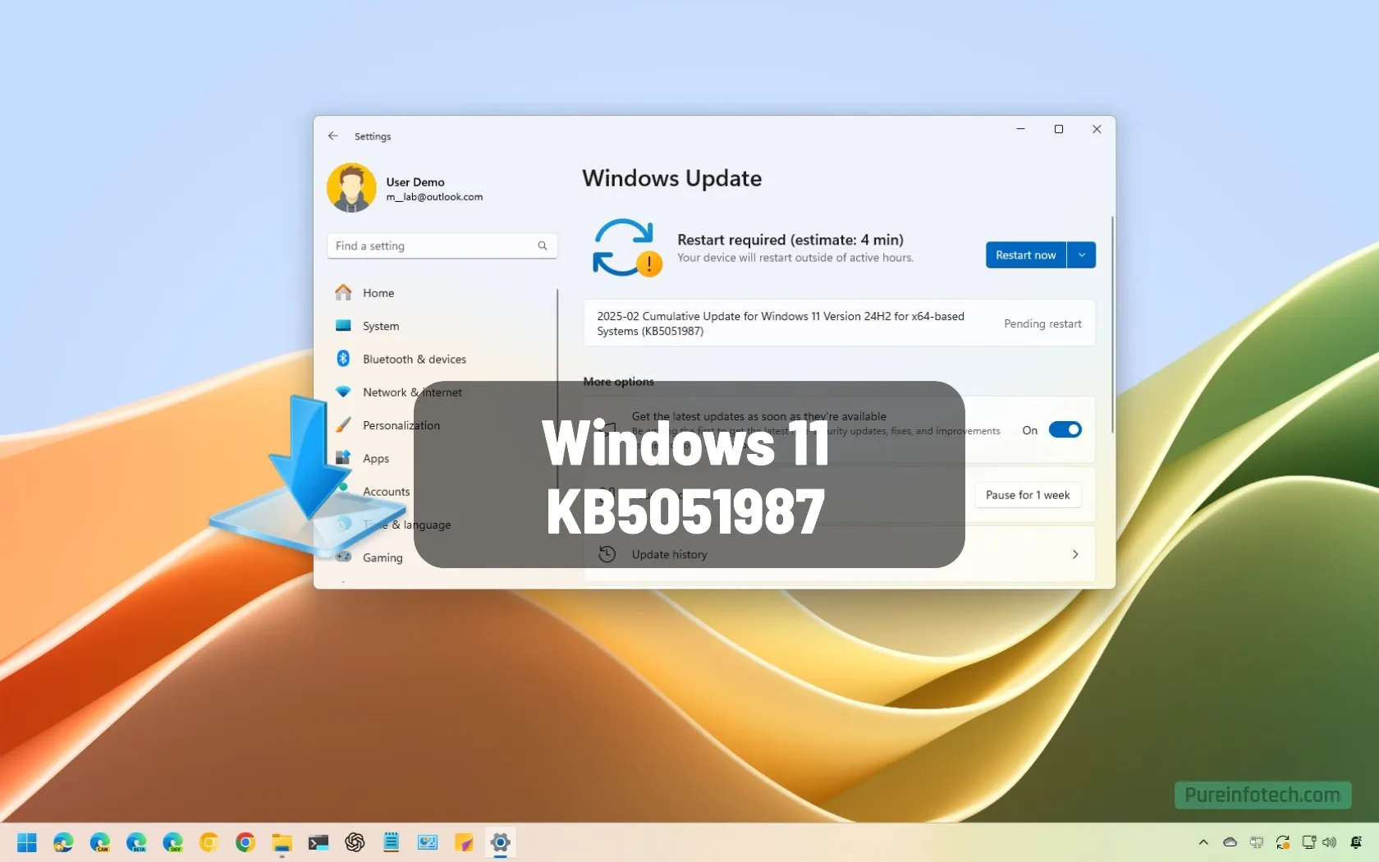Open the ChatGPT app from the taskbar
The width and height of the screenshot is (1379, 862).
pos(355,842)
